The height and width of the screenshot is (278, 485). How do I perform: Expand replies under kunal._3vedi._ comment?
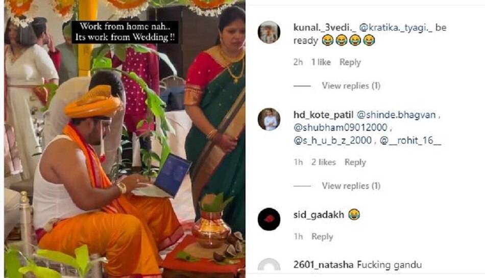click(351, 86)
